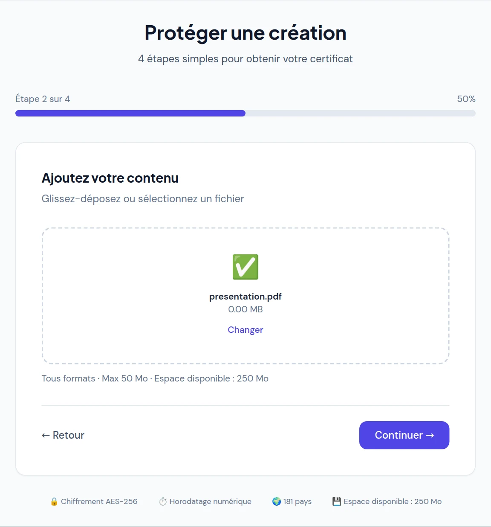Click the Horodatage numérique footer label

211,501
